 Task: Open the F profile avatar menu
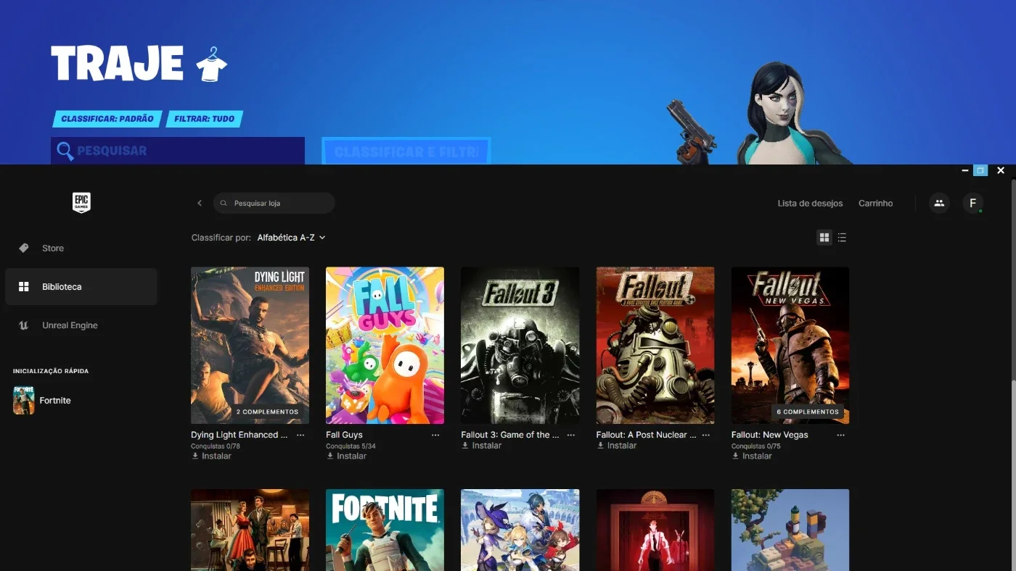973,203
